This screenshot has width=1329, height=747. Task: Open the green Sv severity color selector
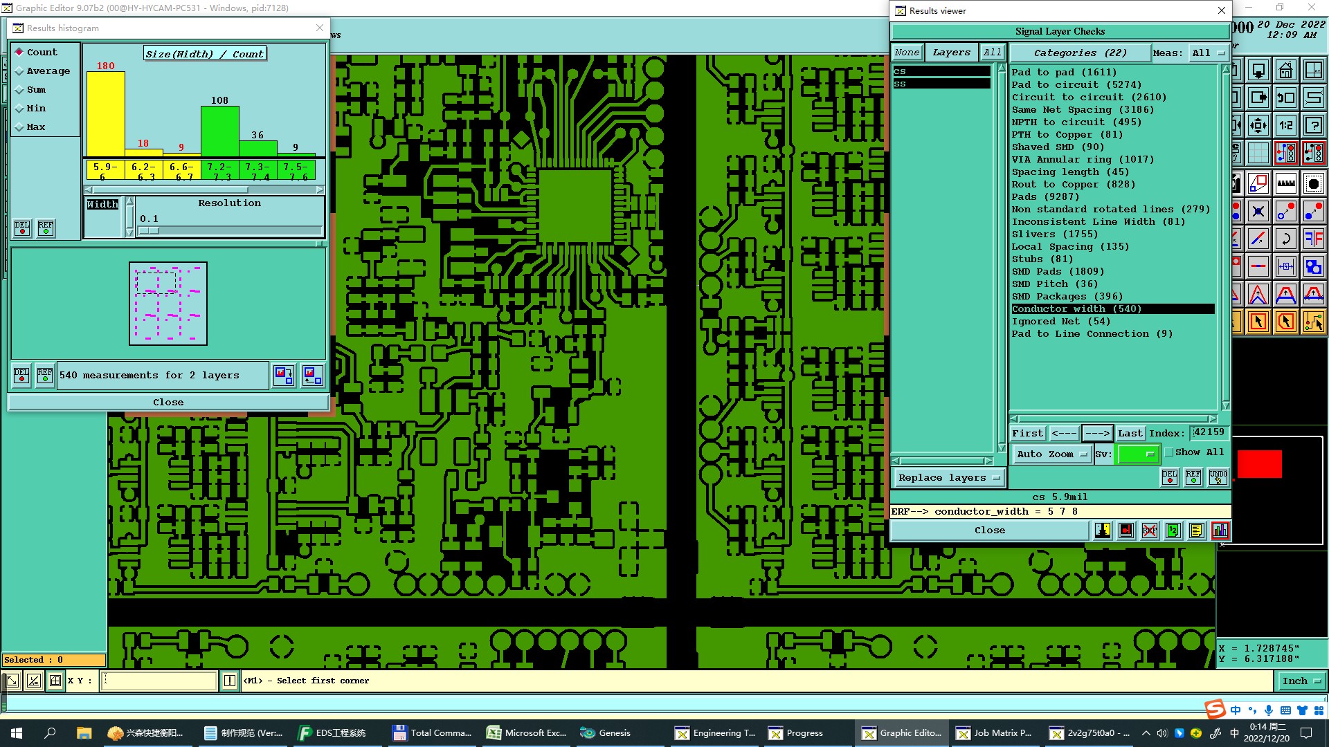[x=1138, y=454]
